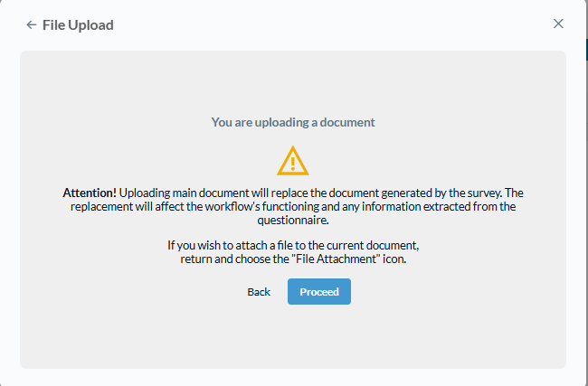Confirm the upload with the Proceed button
Viewport: 588px width, 386px height.
[x=319, y=292]
